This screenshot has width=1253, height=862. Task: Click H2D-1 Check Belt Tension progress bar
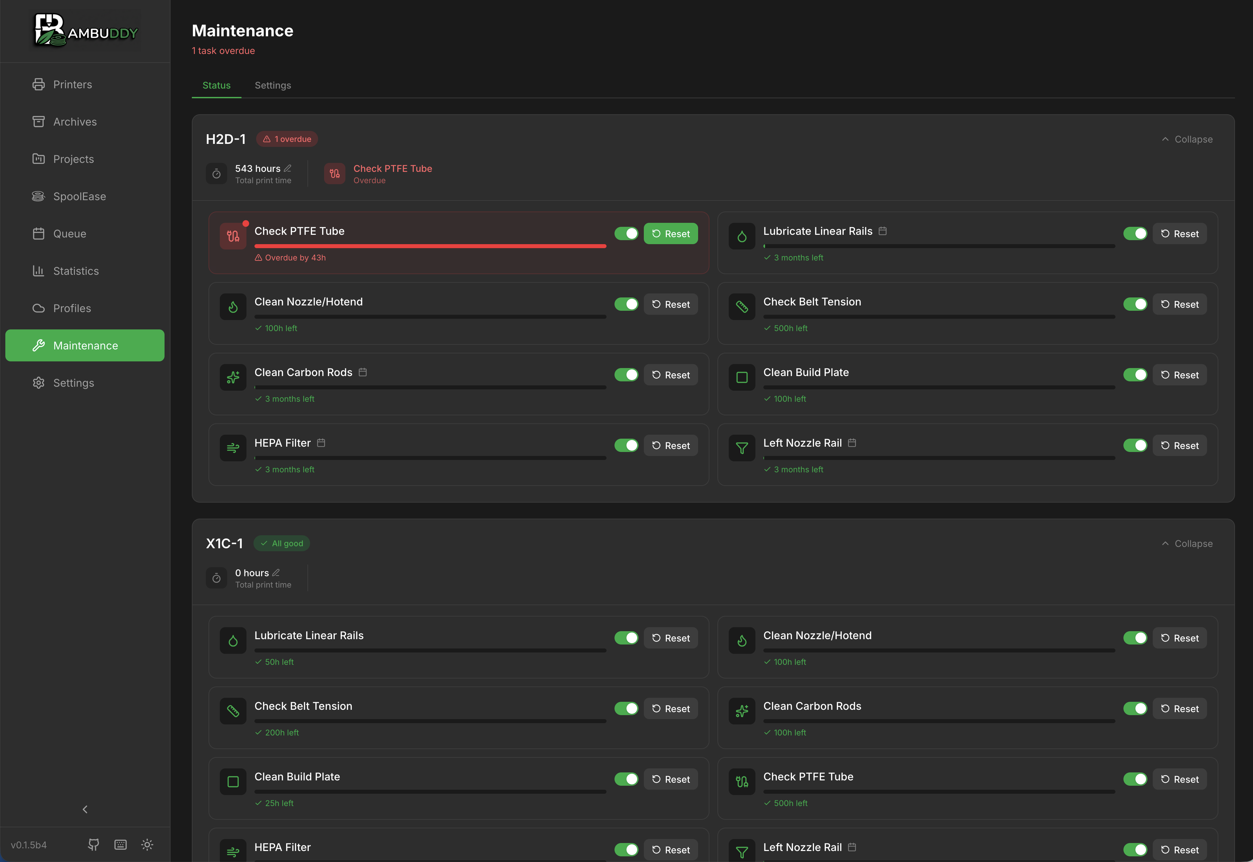click(939, 317)
